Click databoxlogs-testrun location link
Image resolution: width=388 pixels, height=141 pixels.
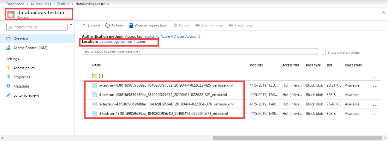point(116,42)
